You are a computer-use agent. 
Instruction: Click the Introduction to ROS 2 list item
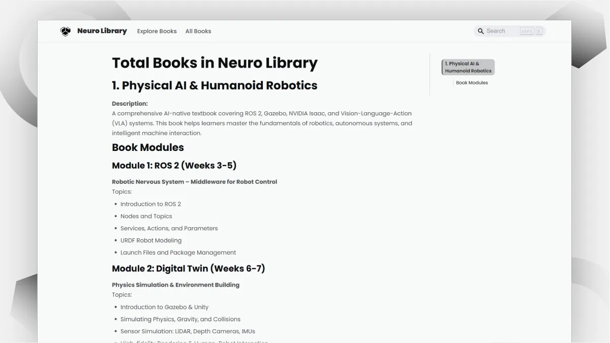(x=150, y=204)
